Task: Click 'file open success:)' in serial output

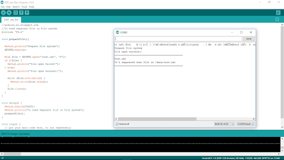Action: pyautogui.click(x=128, y=52)
